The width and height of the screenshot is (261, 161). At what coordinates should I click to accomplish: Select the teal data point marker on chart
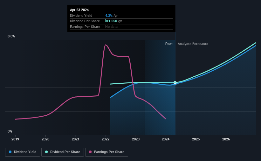[x=175, y=82]
